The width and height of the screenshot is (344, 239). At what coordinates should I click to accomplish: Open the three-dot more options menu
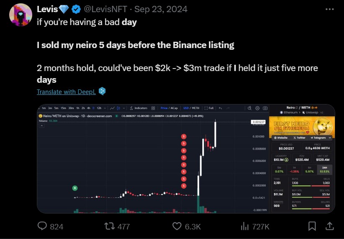pyautogui.click(x=330, y=9)
